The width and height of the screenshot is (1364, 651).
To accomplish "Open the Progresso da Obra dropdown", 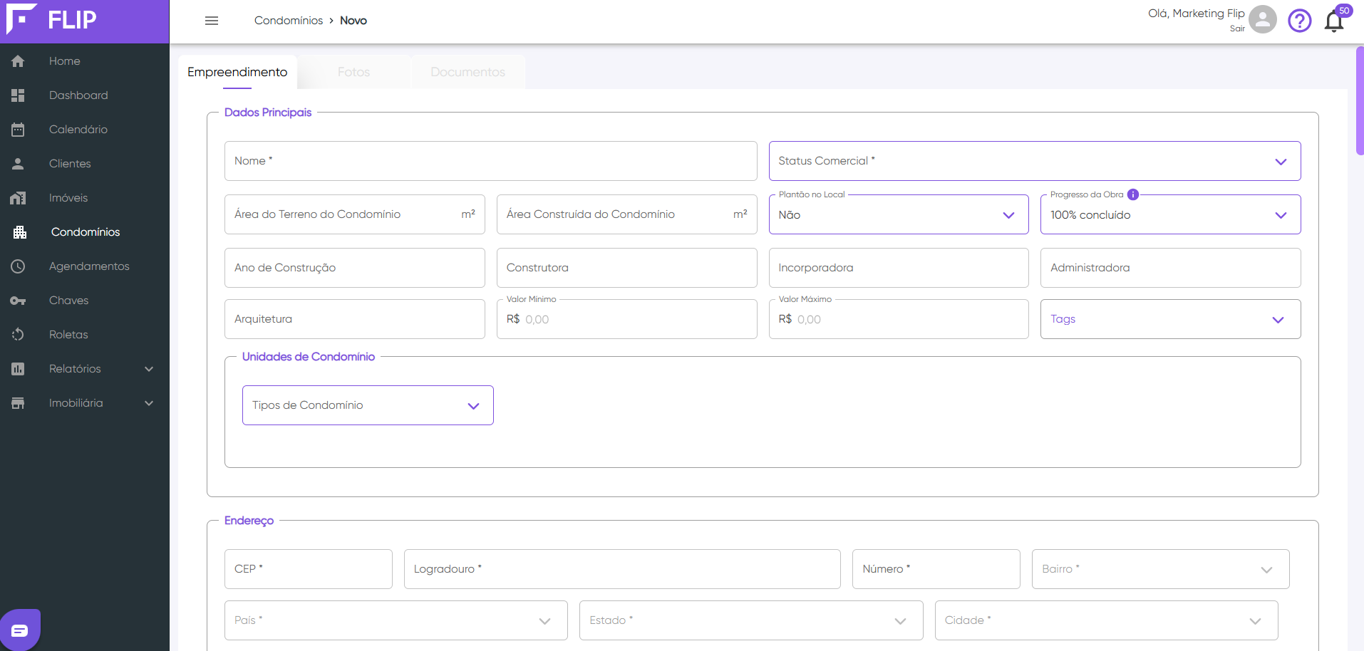I will 1171,214.
